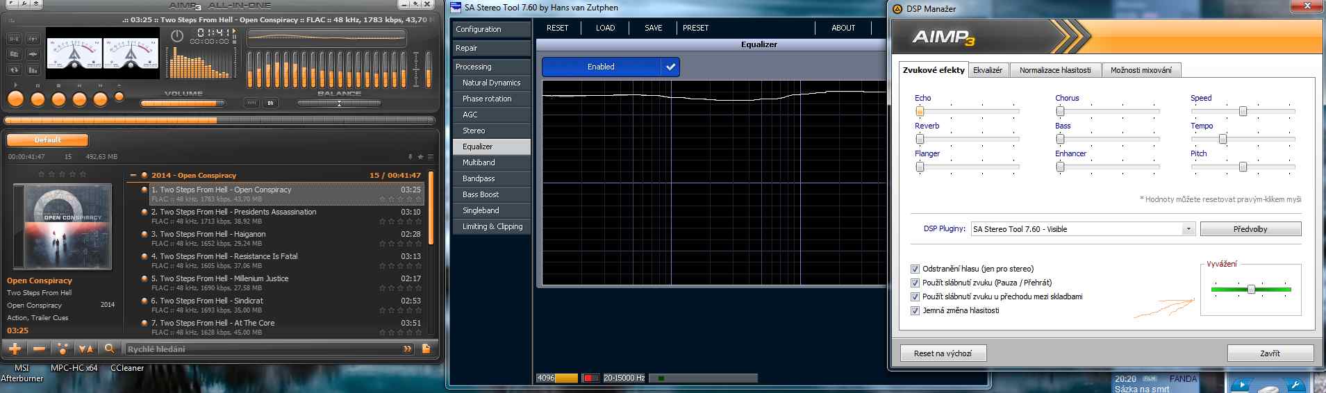Click the crossfade icon button in AIMP
This screenshot has width=1326, height=393.
click(x=33, y=39)
